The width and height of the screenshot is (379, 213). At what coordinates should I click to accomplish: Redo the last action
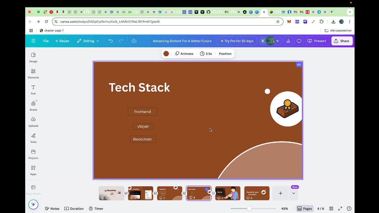121,41
